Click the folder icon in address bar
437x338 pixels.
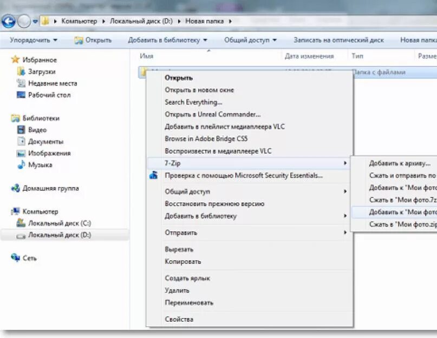pos(45,21)
